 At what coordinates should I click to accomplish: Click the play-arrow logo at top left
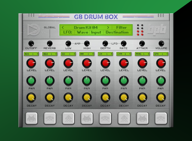[x=33, y=30]
